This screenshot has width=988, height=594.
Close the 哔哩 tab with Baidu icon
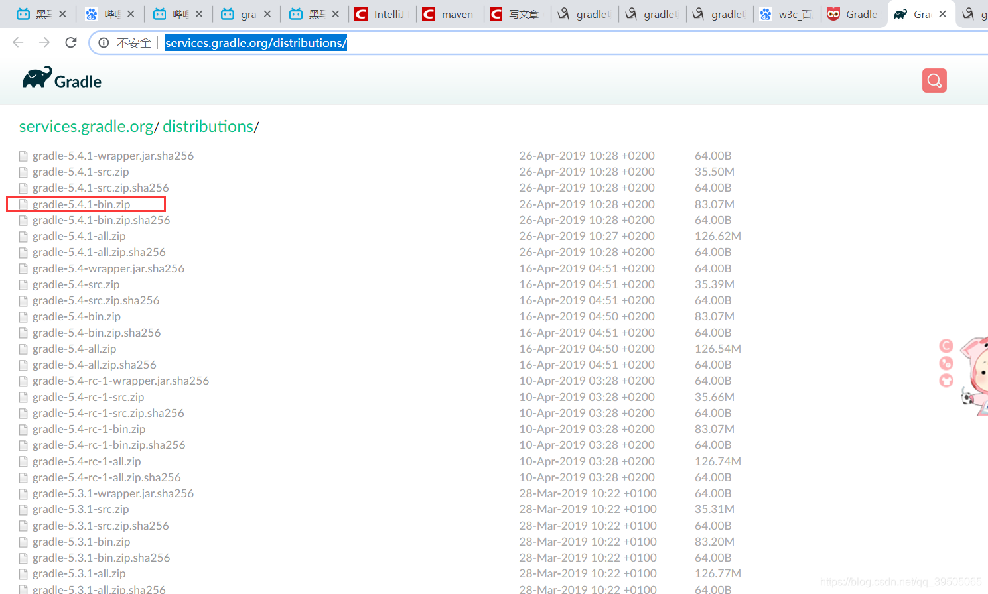(131, 14)
